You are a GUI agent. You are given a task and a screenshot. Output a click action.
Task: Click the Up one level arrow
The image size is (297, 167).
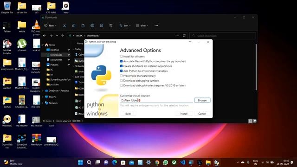pos(63,36)
